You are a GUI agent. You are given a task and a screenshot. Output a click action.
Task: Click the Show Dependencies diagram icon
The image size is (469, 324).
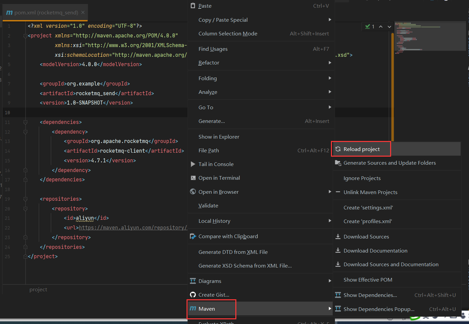338,295
